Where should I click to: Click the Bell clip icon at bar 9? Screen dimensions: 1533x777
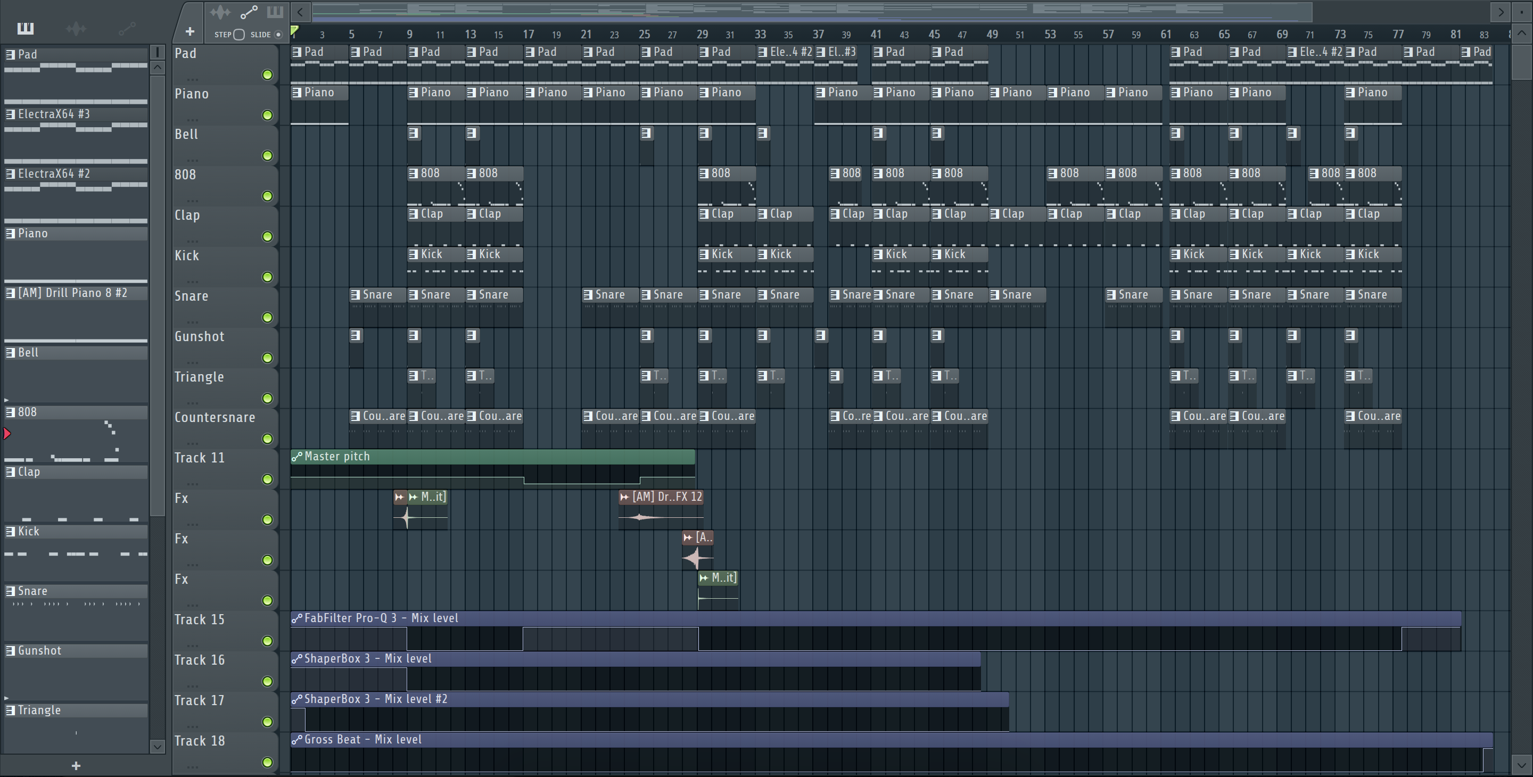point(414,133)
